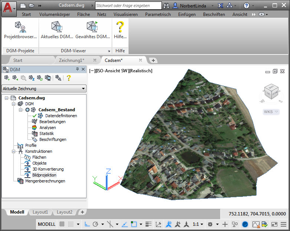Pin the DGM palette with pushpin

[78, 69]
